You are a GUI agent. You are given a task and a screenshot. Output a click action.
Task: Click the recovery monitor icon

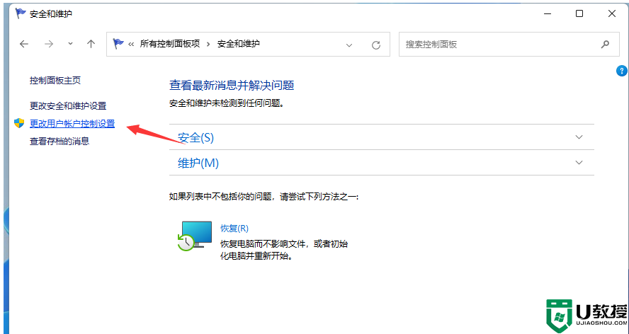pos(195,235)
